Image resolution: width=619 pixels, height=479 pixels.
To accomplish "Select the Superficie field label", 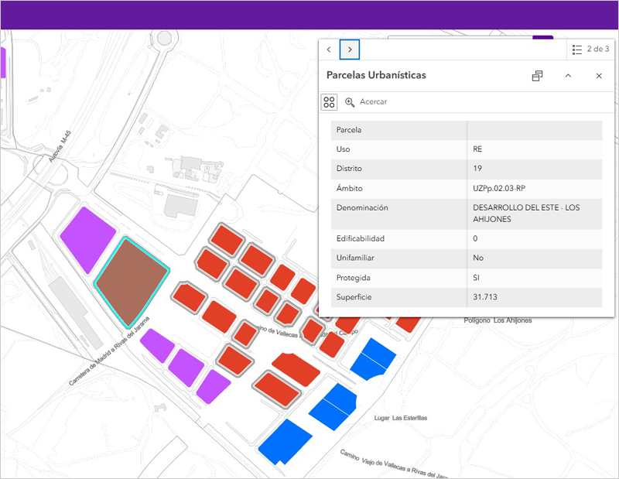I will tap(354, 297).
